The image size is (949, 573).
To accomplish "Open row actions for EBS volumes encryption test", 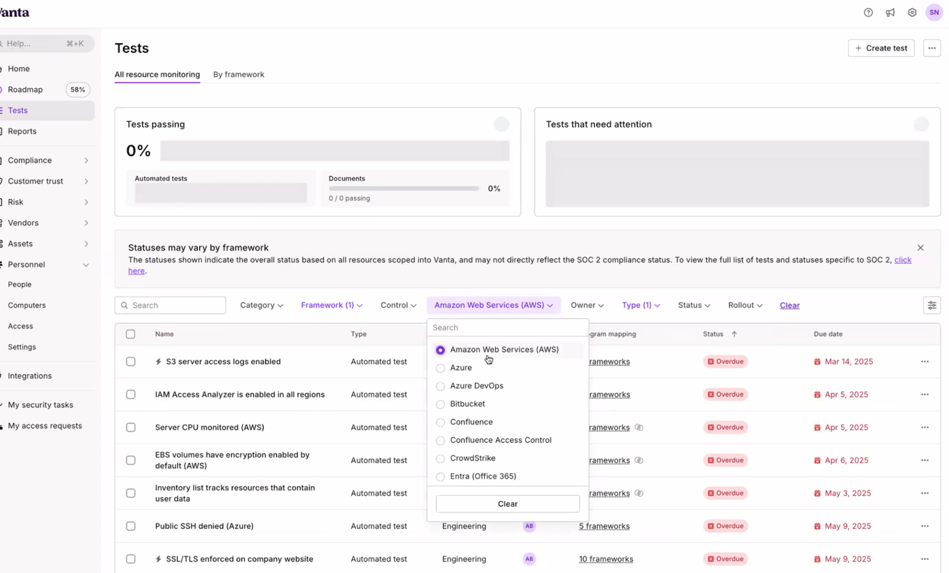I will (925, 460).
